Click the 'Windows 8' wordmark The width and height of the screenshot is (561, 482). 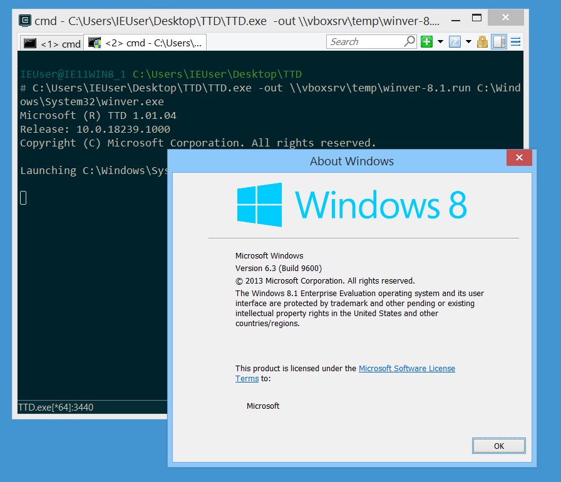(381, 205)
